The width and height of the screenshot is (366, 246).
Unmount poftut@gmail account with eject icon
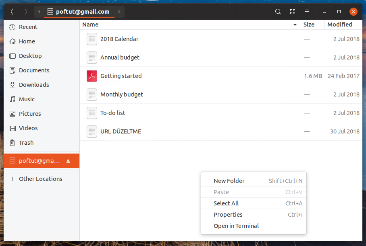click(x=68, y=161)
